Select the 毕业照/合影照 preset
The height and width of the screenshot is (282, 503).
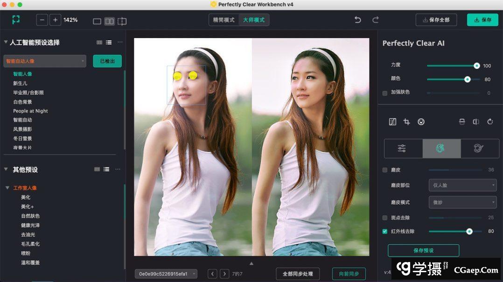pos(28,93)
